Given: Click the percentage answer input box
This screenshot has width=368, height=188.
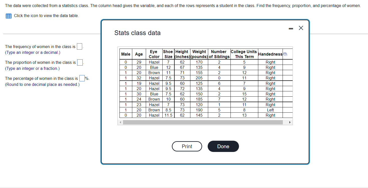Looking at the screenshot, I should point(82,78).
